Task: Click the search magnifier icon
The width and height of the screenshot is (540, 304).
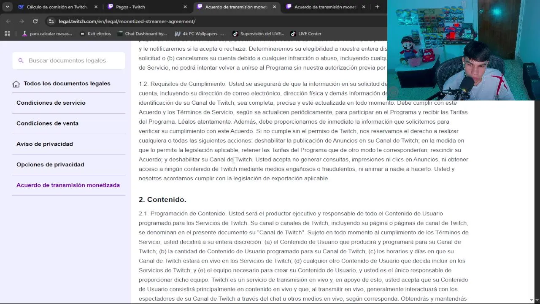Action: point(21,61)
